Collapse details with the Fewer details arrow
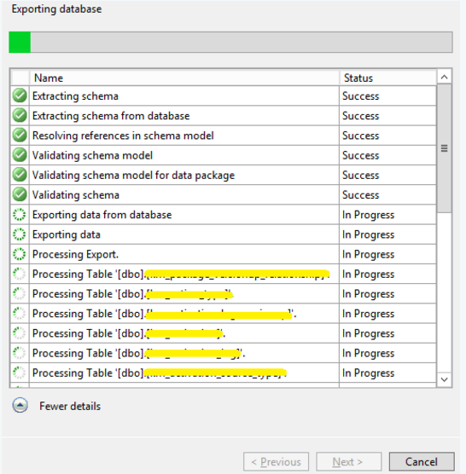This screenshot has height=474, width=466. point(20,405)
